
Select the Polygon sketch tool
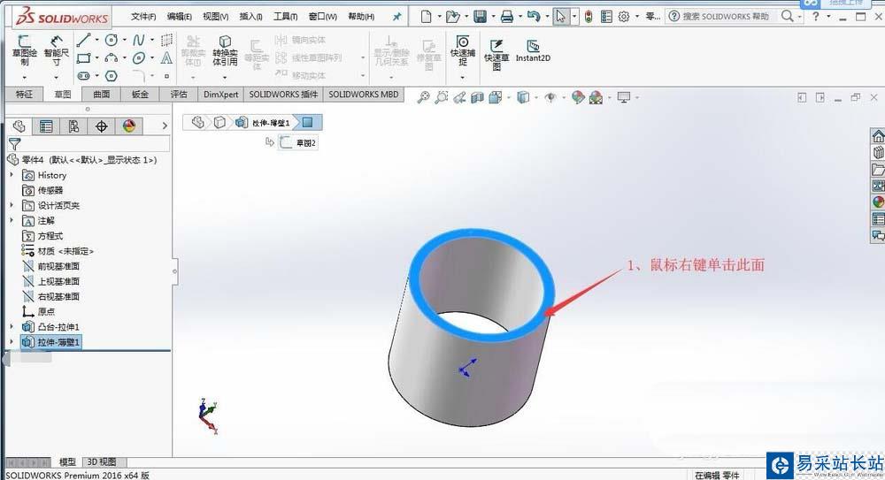[112, 76]
